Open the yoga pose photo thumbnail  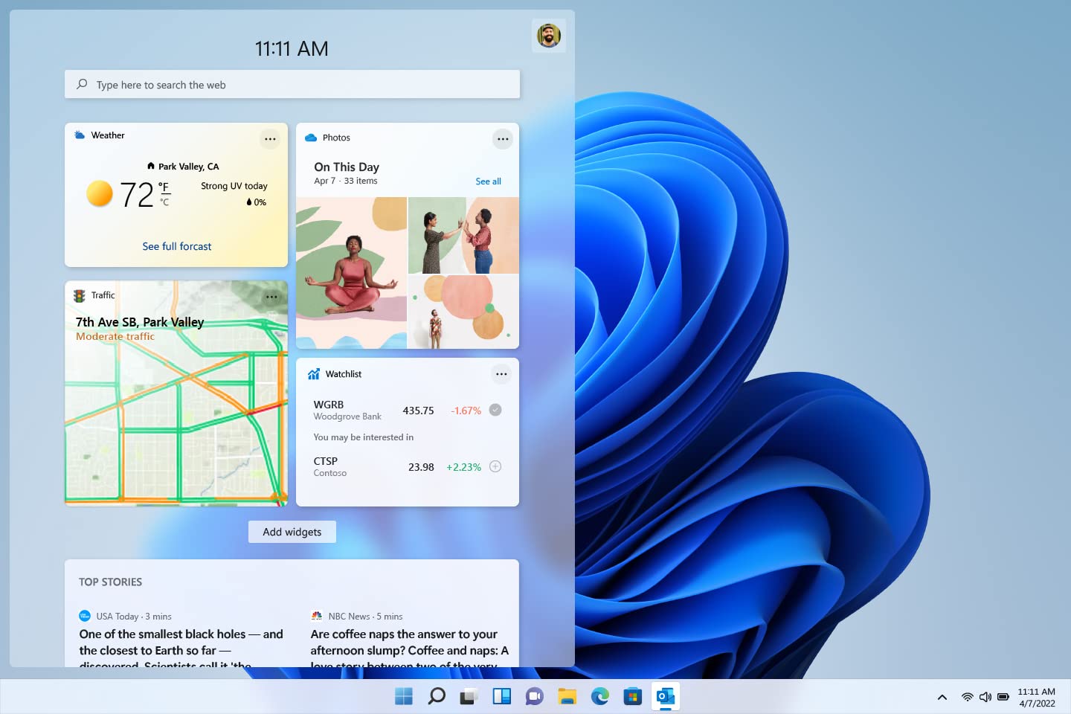pyautogui.click(x=351, y=273)
